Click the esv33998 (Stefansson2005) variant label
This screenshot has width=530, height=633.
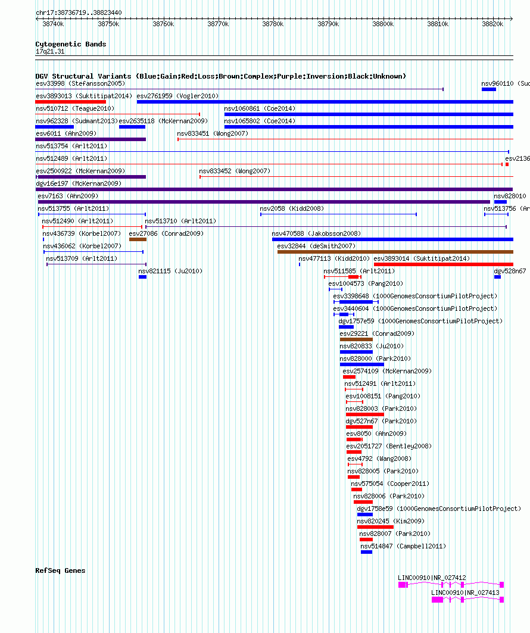(80, 83)
